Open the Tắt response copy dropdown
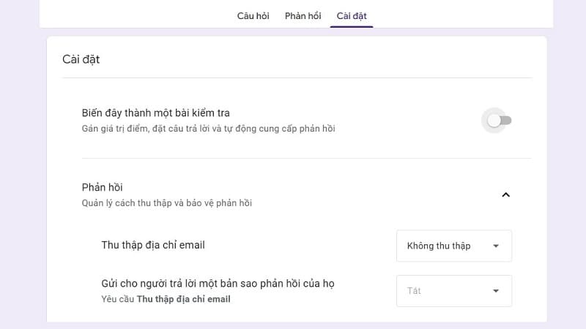 pyautogui.click(x=453, y=291)
